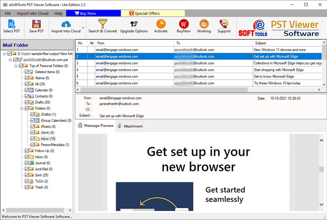Image resolution: width=327 pixels, height=220 pixels.
Task: Toggle the Calendar (5) folder checkbox
Action: coord(27,90)
